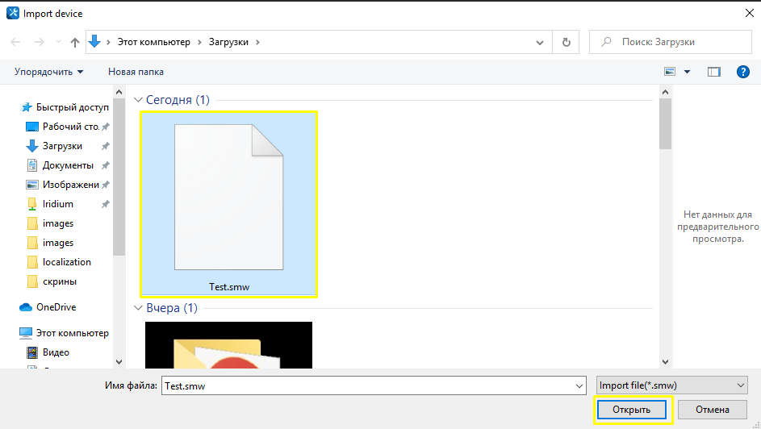Click the Iridium folder icon
This screenshot has height=429, width=761.
tap(32, 204)
